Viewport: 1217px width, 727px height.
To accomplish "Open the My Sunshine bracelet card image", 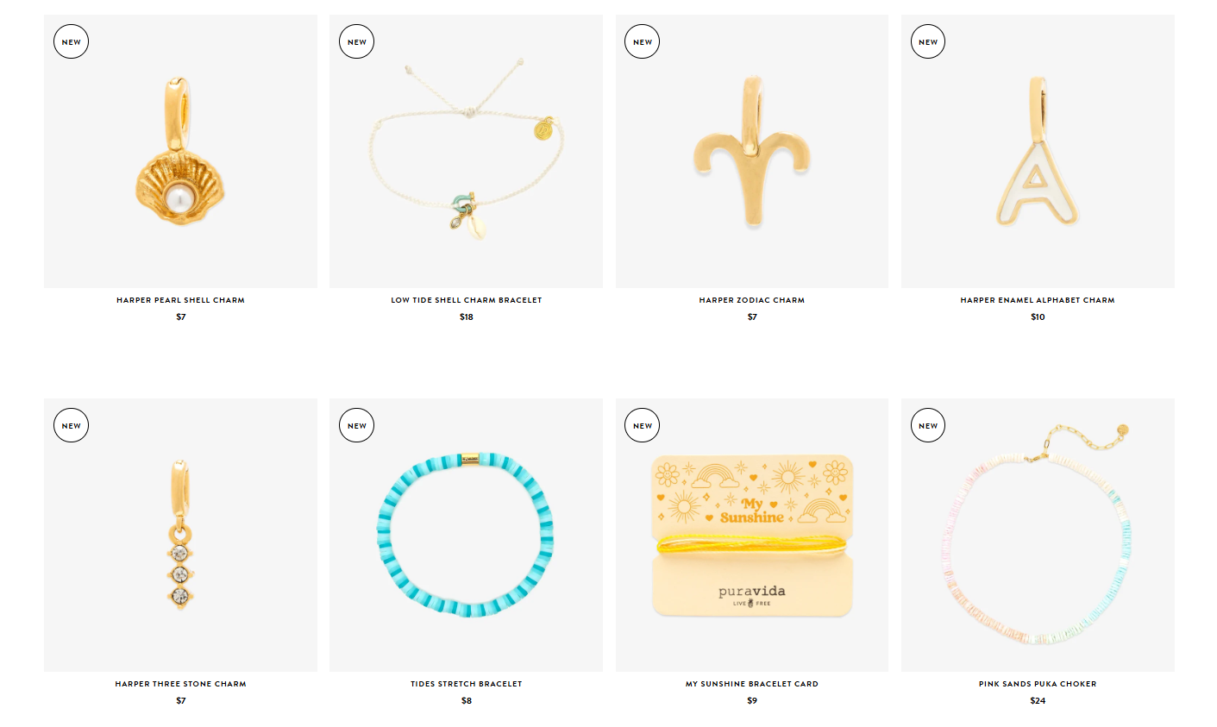I will tap(751, 535).
